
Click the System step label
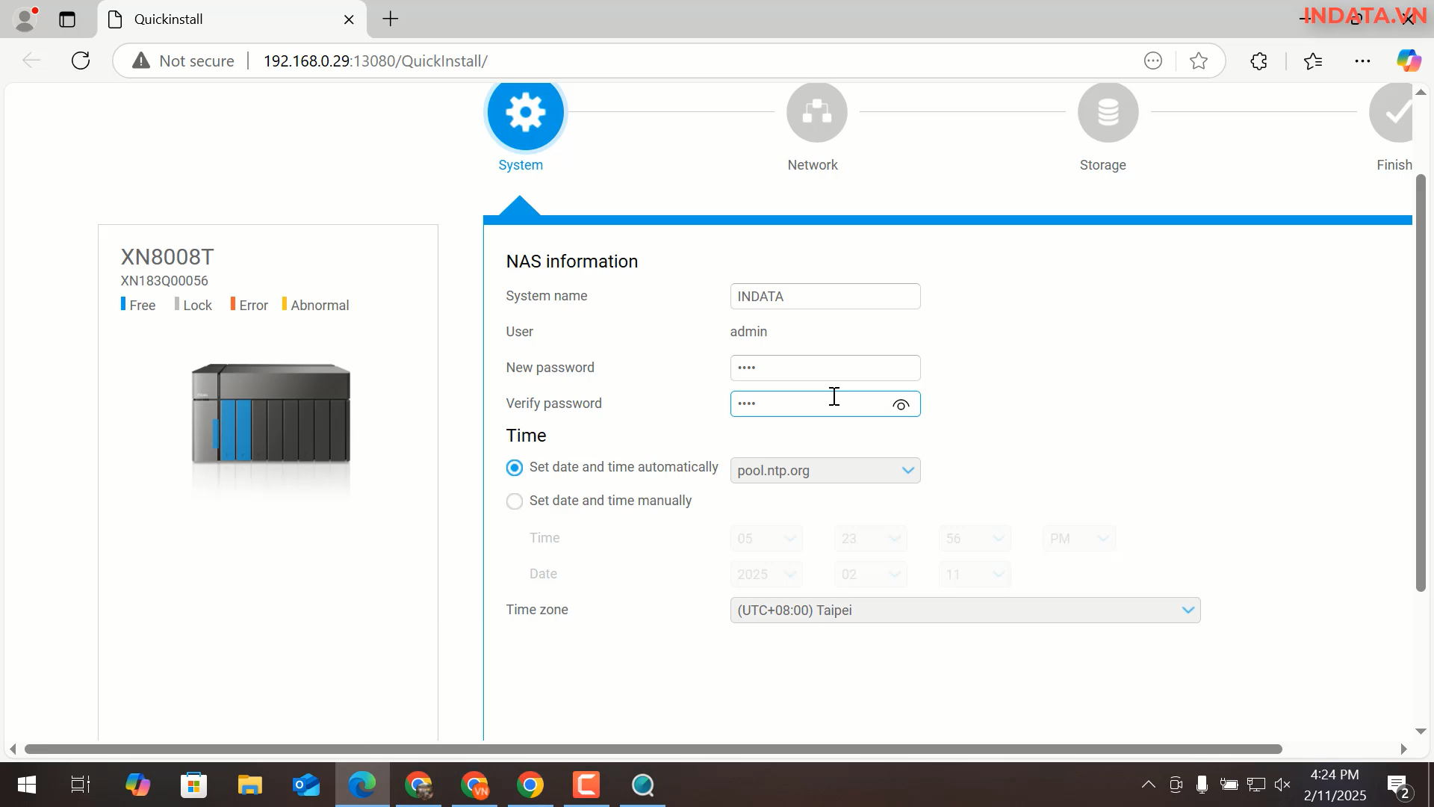point(521,165)
